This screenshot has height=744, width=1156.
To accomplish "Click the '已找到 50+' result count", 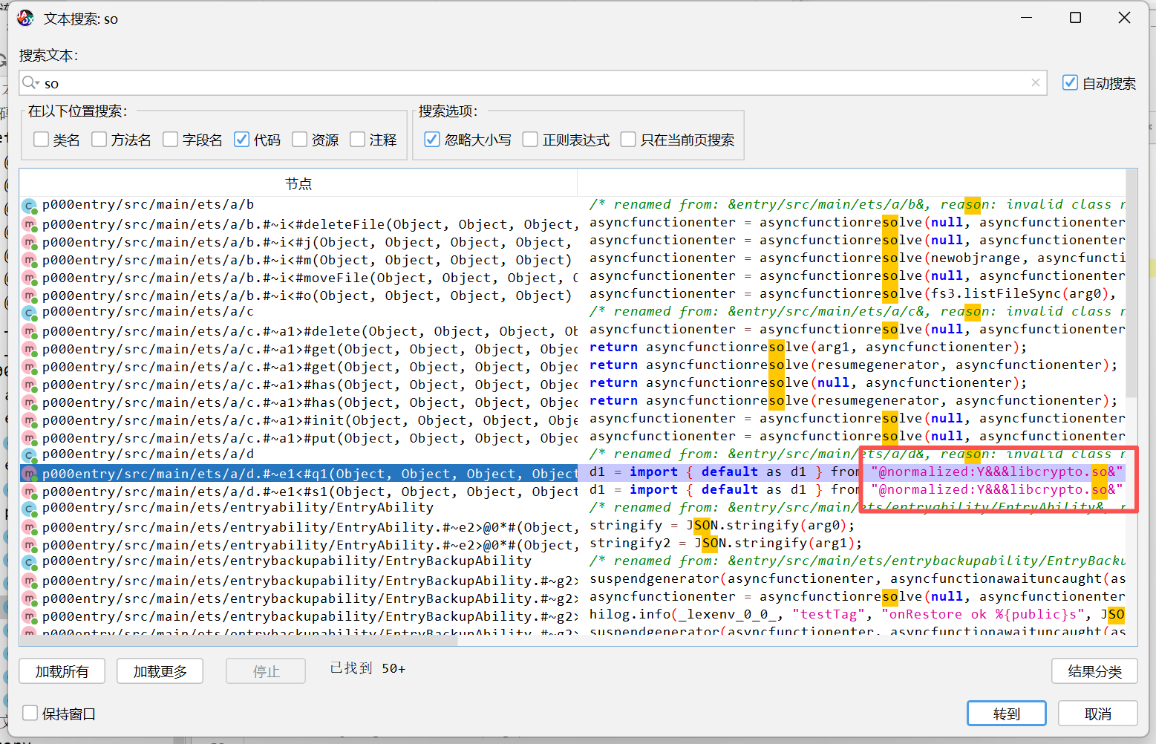I will (368, 668).
